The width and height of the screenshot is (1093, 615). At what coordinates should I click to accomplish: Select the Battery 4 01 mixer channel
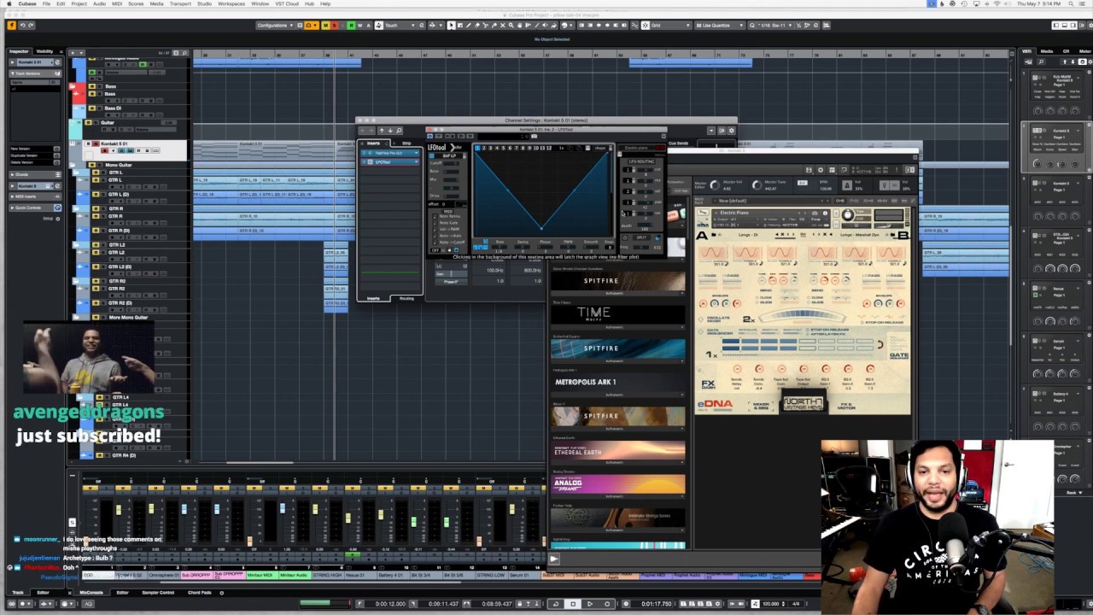coord(392,576)
